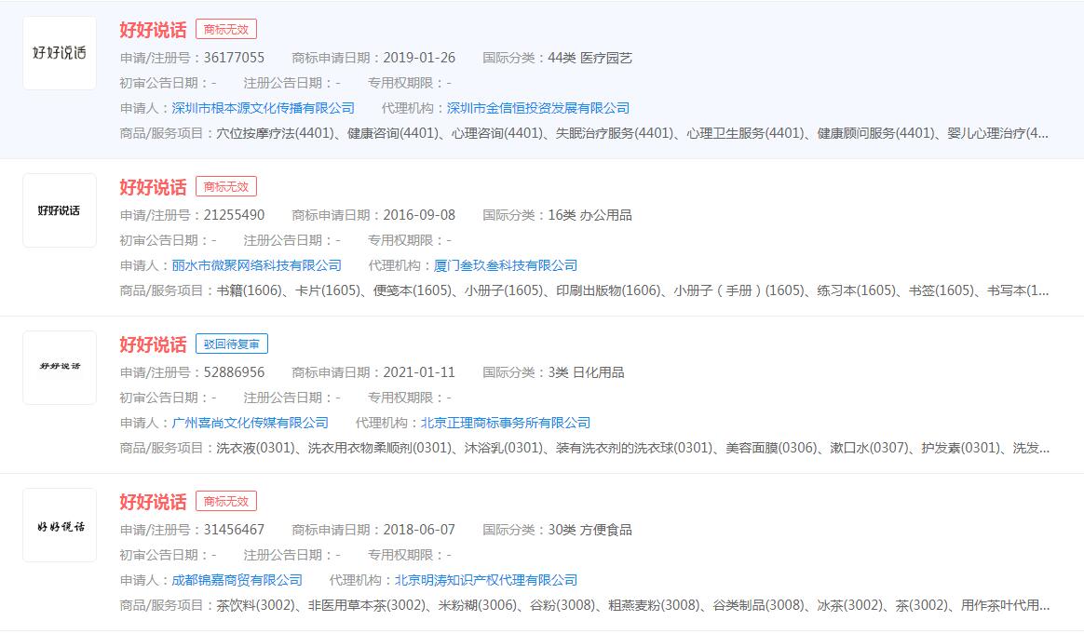Open 好好说话 title of 44类 医疗园艺 entry

153,30
